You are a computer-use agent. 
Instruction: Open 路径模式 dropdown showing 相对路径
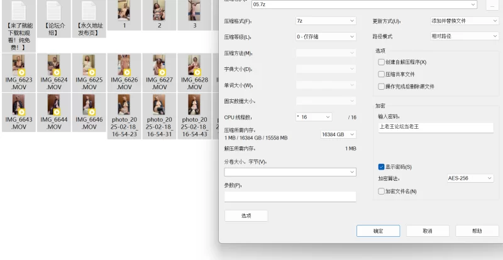(465, 36)
